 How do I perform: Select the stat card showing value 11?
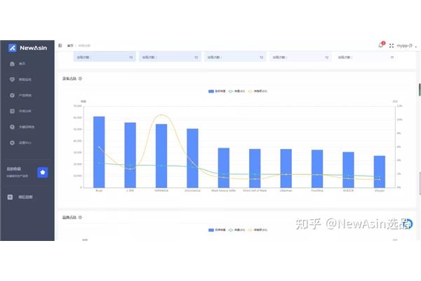pyautogui.click(x=366, y=57)
